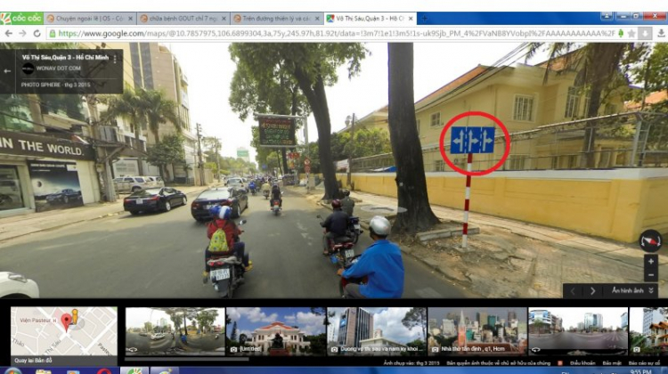Reload the current page
Viewport: 668px width, 374px height.
pos(37,33)
